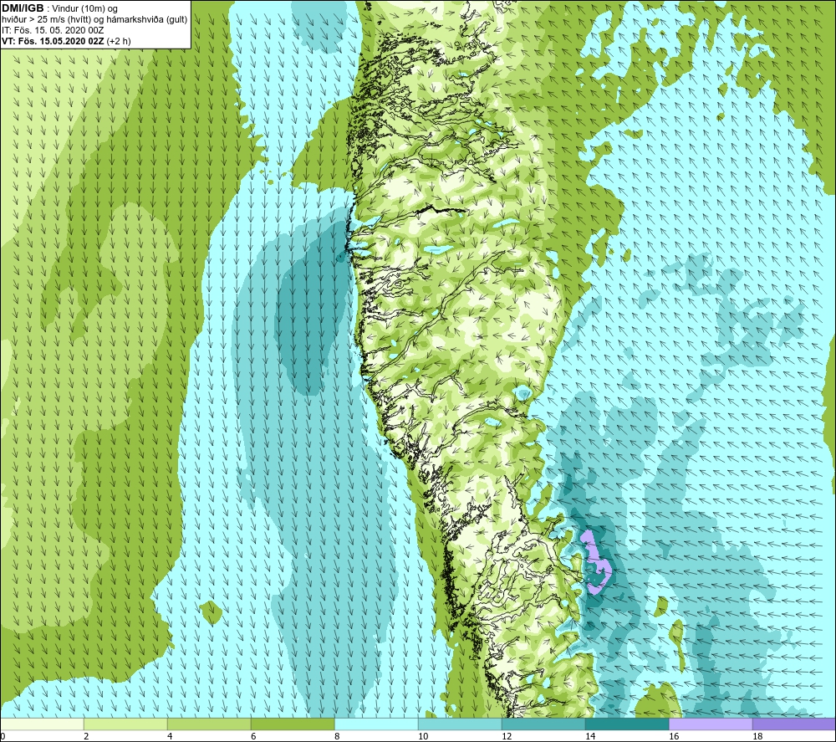Click the 12–14 m/s teal legend swatch
The image size is (836, 742).
click(543, 724)
